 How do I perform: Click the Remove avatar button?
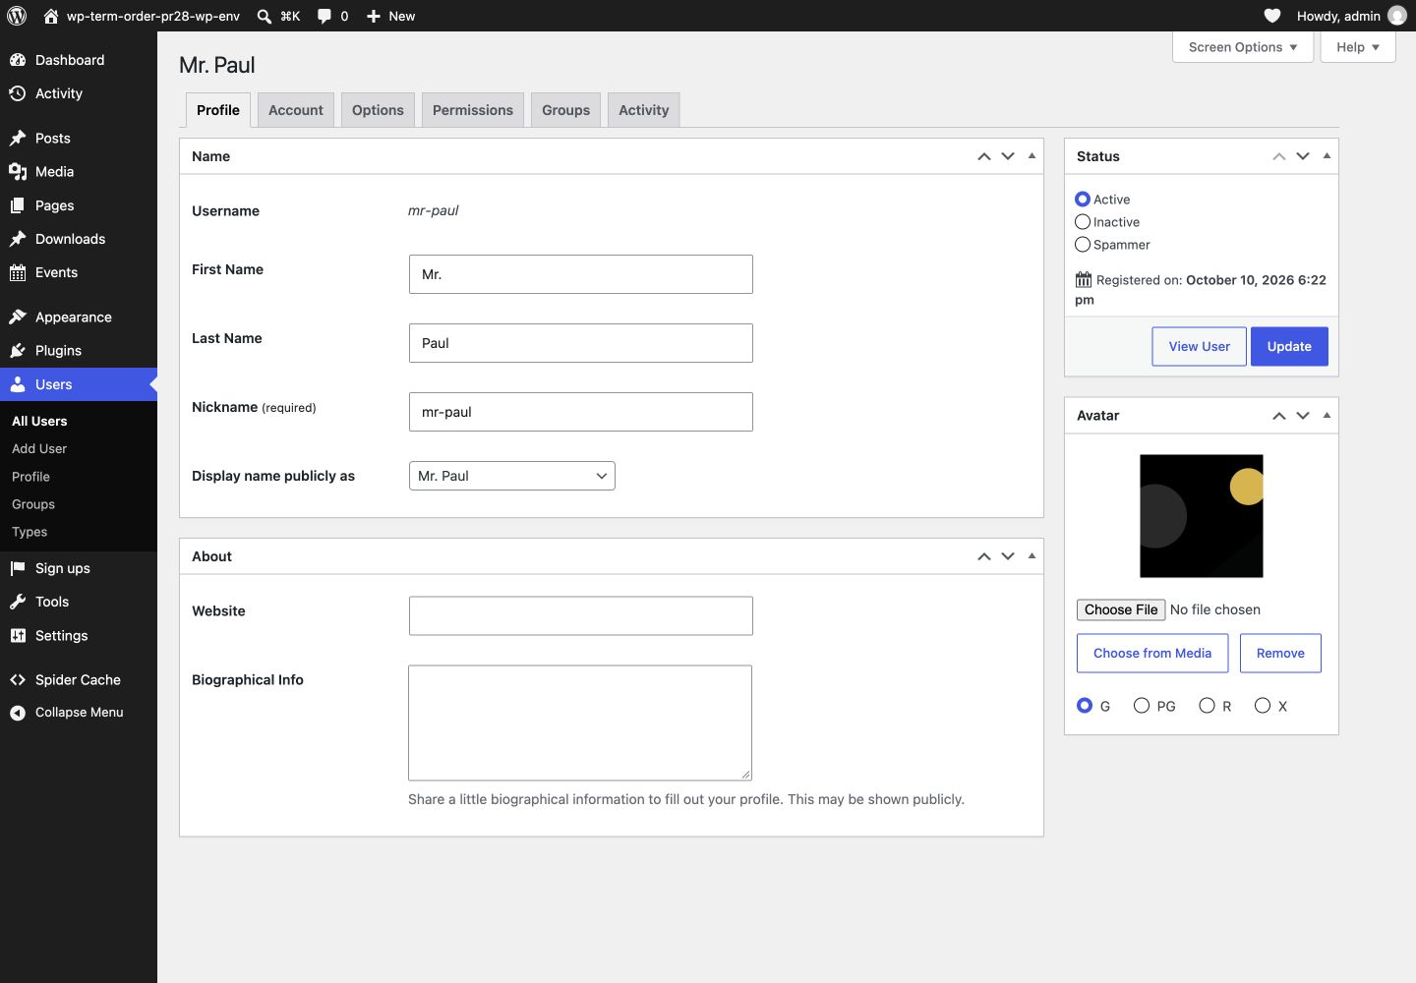tap(1280, 653)
